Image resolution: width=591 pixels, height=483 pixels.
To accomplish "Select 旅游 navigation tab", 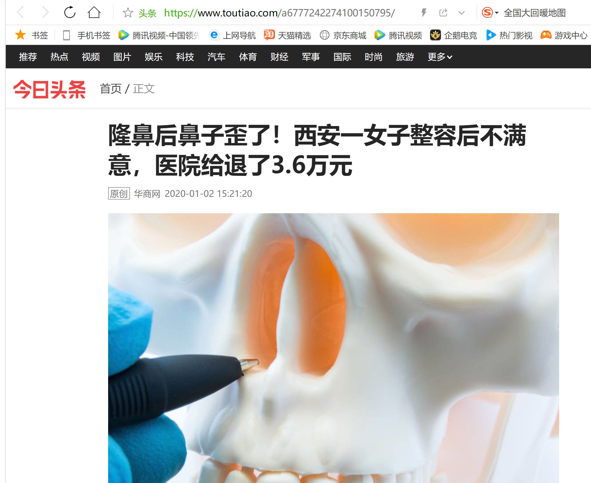I will [405, 57].
